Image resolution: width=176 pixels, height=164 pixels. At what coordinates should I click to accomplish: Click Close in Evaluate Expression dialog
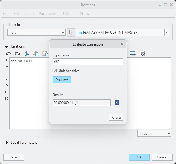click(116, 118)
